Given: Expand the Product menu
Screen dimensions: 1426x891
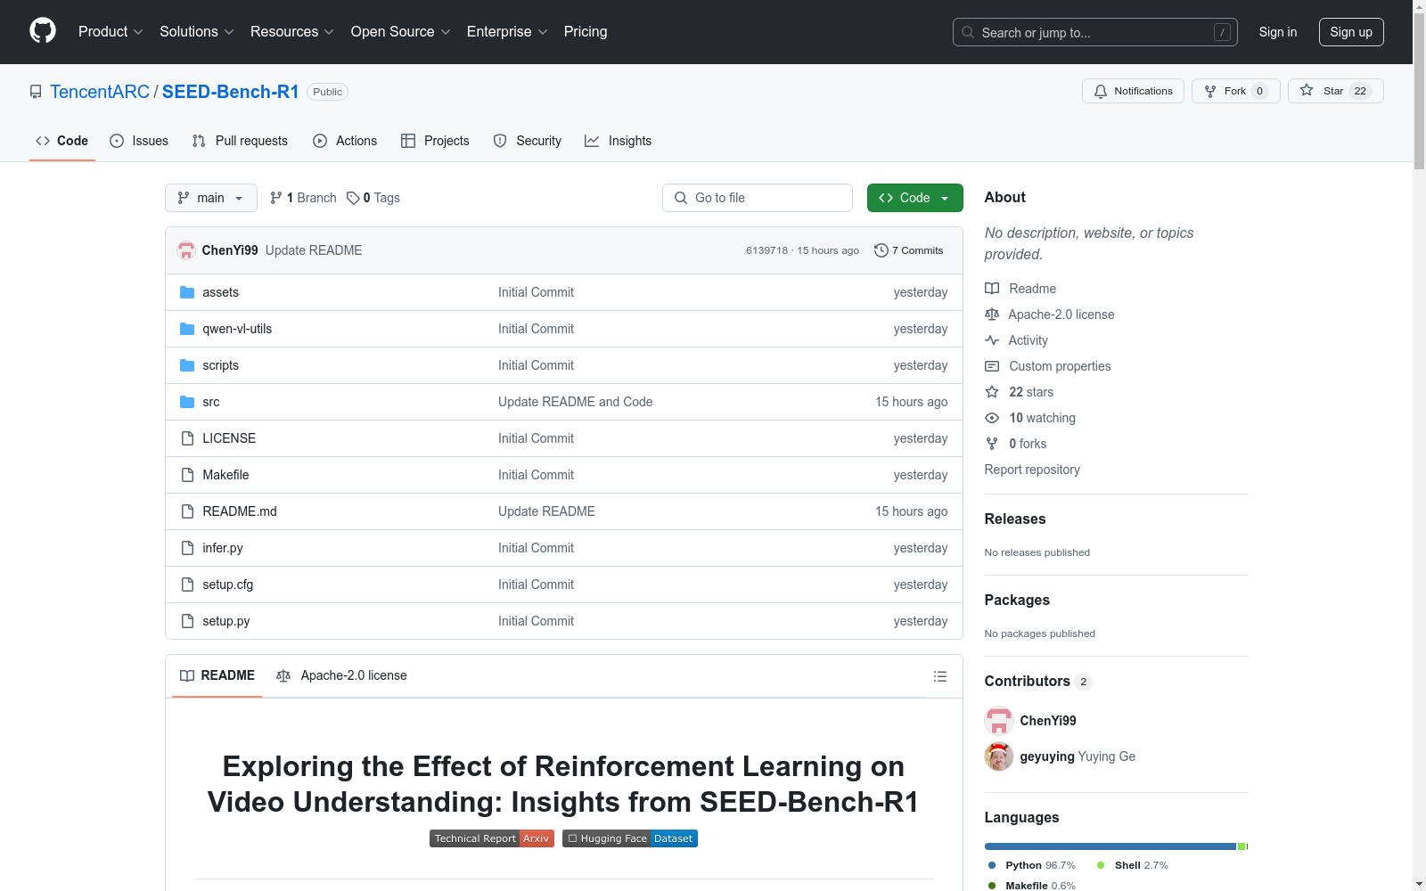Looking at the screenshot, I should pos(111,31).
